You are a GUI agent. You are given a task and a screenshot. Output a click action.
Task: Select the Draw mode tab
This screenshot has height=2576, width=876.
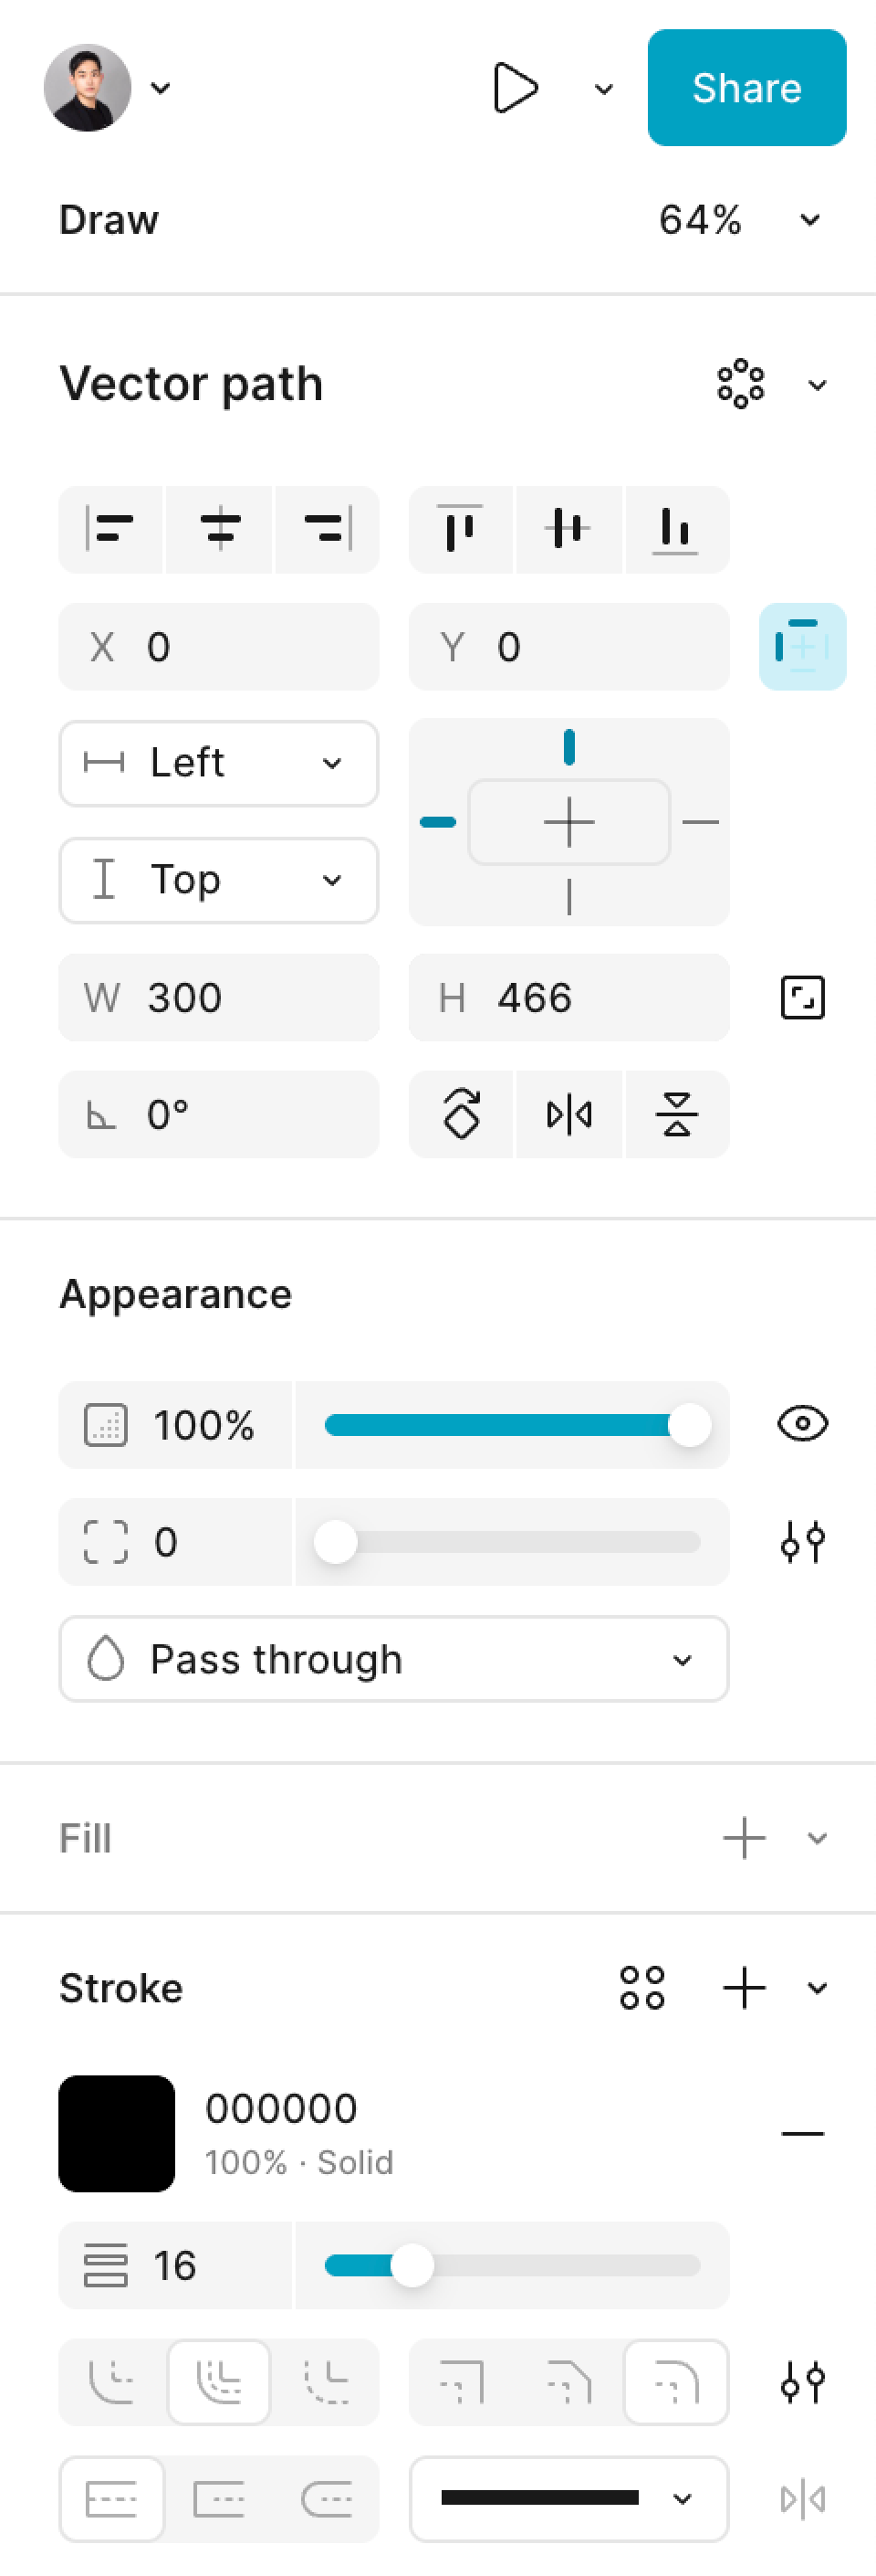[x=109, y=220]
